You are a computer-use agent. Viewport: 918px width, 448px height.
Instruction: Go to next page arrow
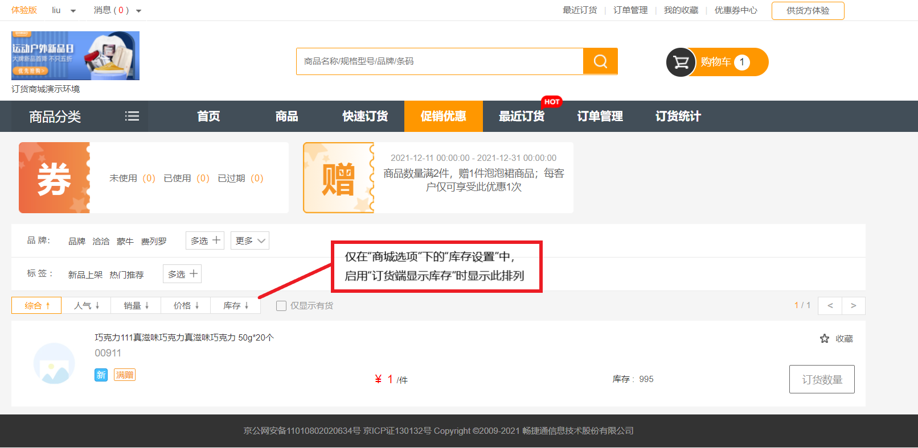(x=853, y=306)
